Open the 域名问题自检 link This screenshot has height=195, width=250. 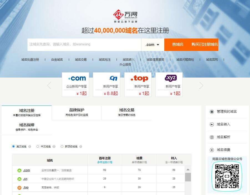[x=185, y=60]
